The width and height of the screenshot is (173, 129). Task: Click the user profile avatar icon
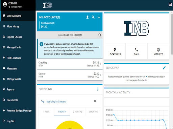point(5,4)
